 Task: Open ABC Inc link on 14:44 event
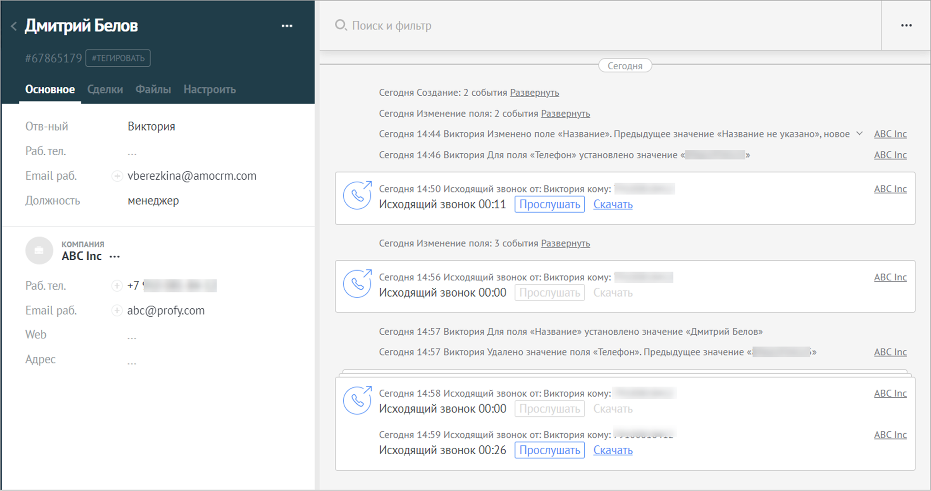890,134
